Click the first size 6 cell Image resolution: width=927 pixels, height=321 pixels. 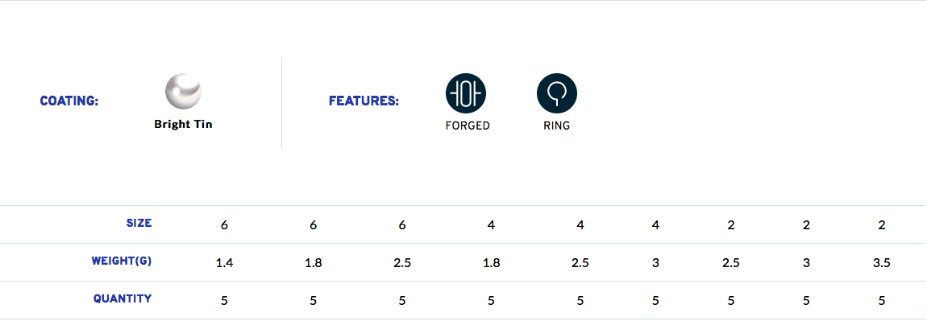[x=224, y=225]
